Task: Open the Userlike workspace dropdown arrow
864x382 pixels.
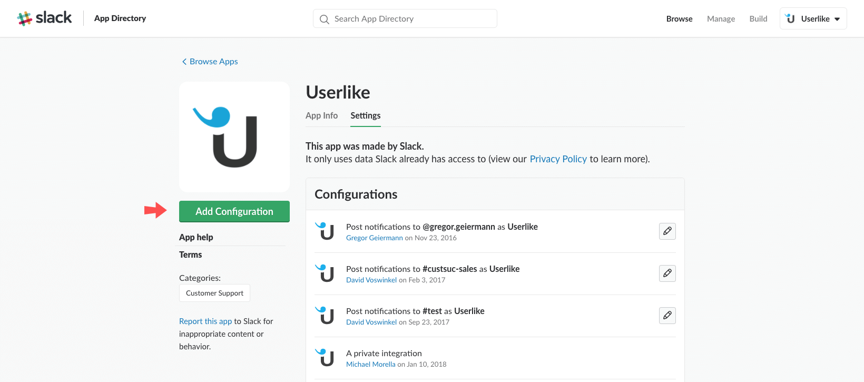Action: click(837, 19)
